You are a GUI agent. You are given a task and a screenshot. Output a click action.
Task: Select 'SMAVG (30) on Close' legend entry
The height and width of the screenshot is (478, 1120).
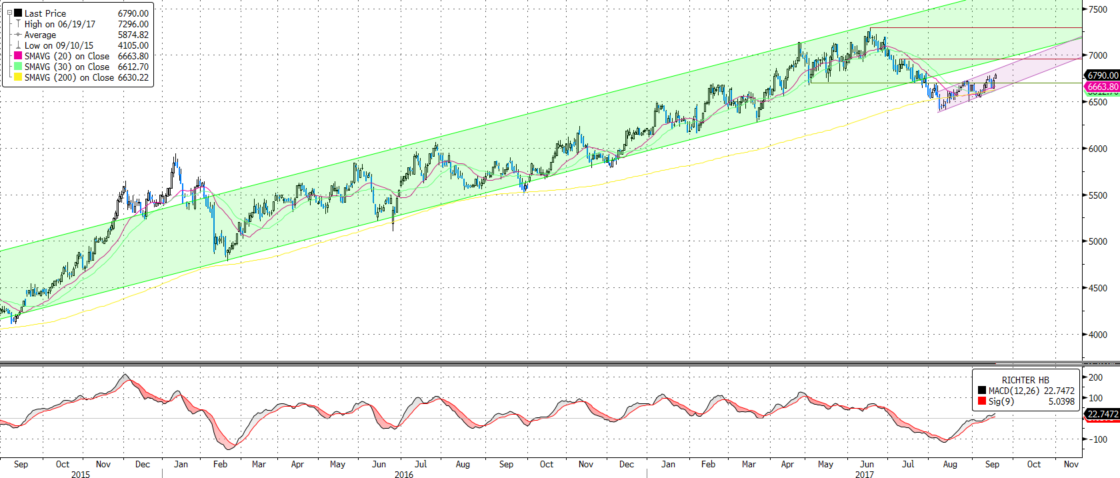point(67,67)
